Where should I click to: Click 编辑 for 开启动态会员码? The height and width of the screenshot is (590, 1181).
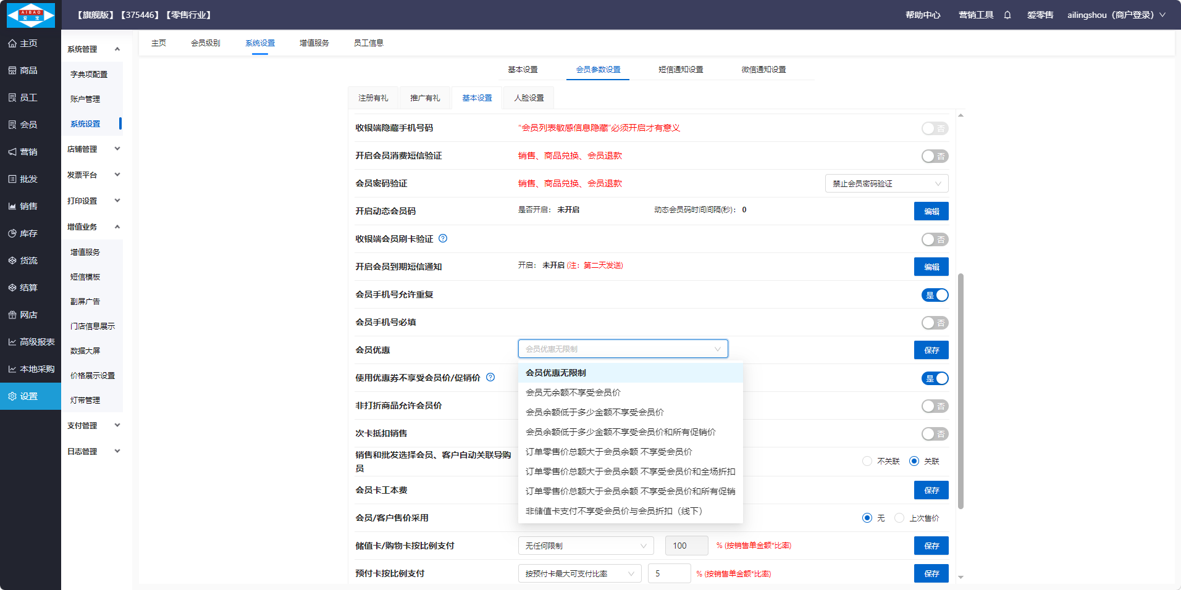pos(931,211)
